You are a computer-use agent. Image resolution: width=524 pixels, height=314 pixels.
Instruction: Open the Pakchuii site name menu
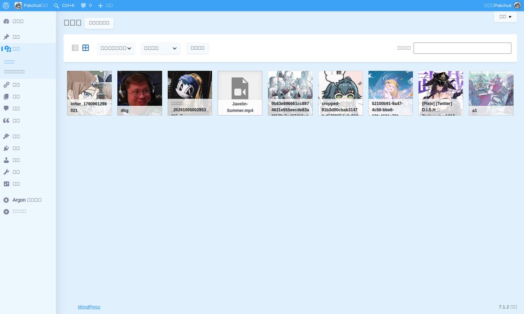point(31,5)
